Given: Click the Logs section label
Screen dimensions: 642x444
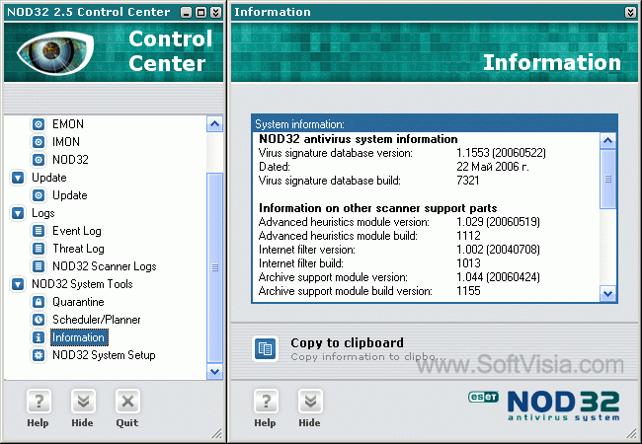Looking at the screenshot, I should tap(43, 213).
